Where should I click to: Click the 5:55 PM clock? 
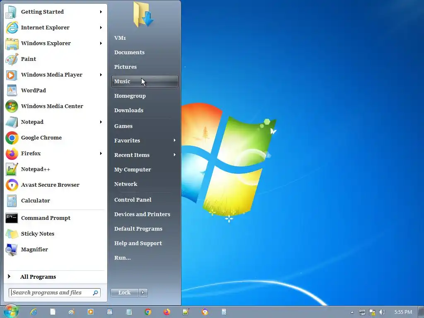point(403,312)
